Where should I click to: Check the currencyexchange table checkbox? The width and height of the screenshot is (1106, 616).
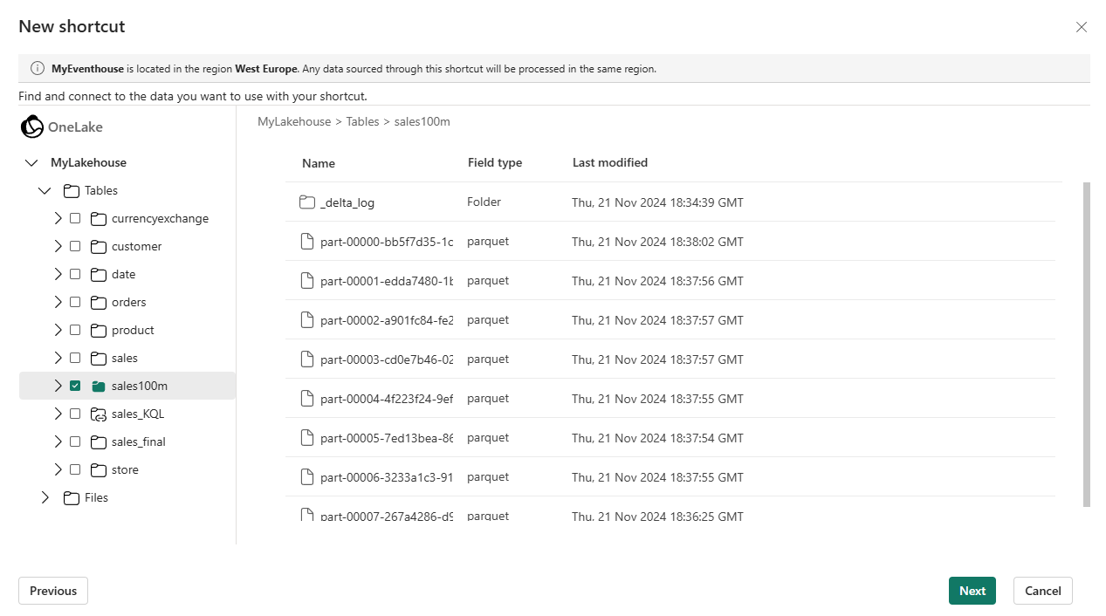pyautogui.click(x=75, y=218)
